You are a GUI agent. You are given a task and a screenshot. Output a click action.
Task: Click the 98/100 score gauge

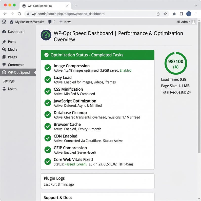176,63
